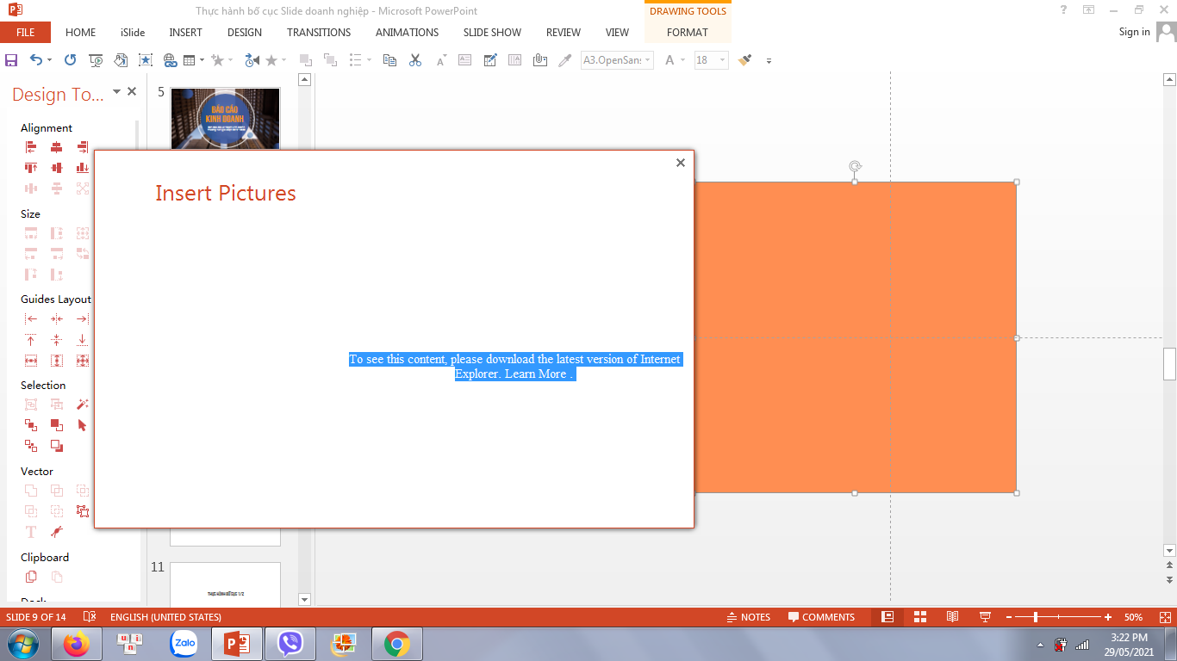Click the cursor arrow icon in Selection
1177x661 pixels.
click(83, 425)
